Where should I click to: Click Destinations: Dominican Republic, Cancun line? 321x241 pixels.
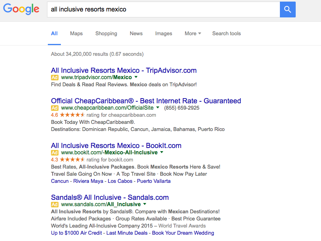click(138, 129)
